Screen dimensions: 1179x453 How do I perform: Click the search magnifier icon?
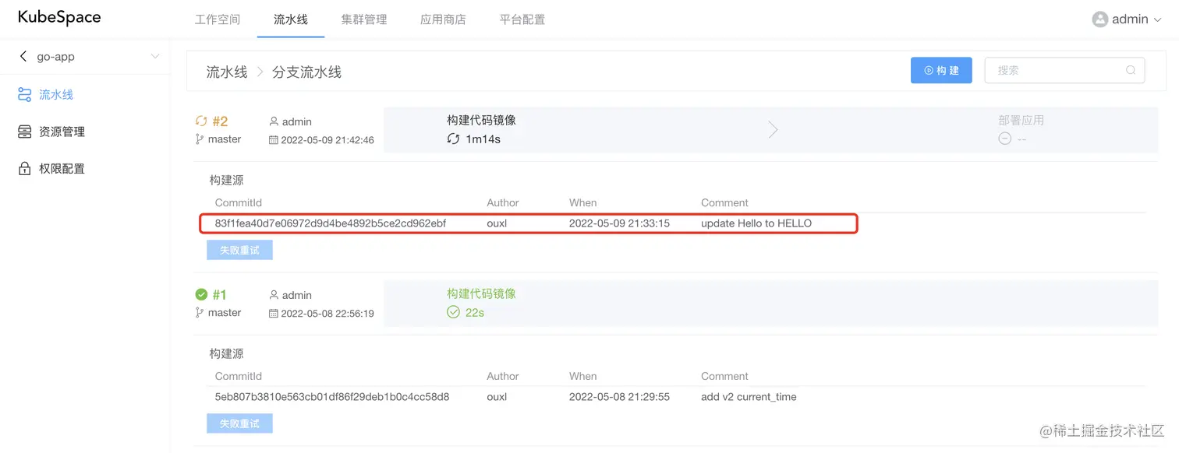pyautogui.click(x=1131, y=70)
